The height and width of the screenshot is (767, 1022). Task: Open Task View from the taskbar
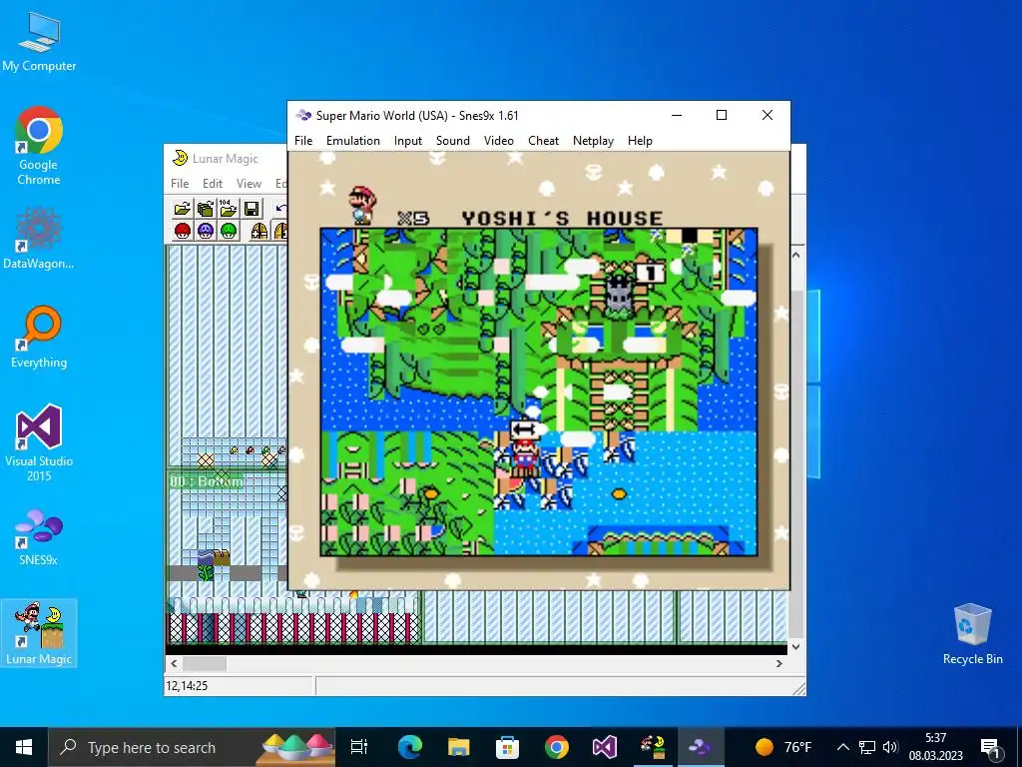[x=359, y=747]
